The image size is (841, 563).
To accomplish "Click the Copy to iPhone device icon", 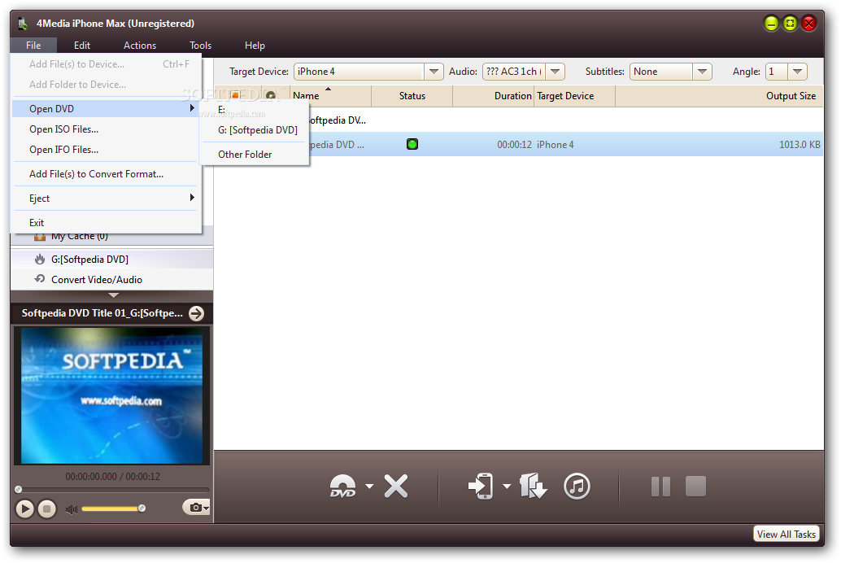I will pos(482,487).
